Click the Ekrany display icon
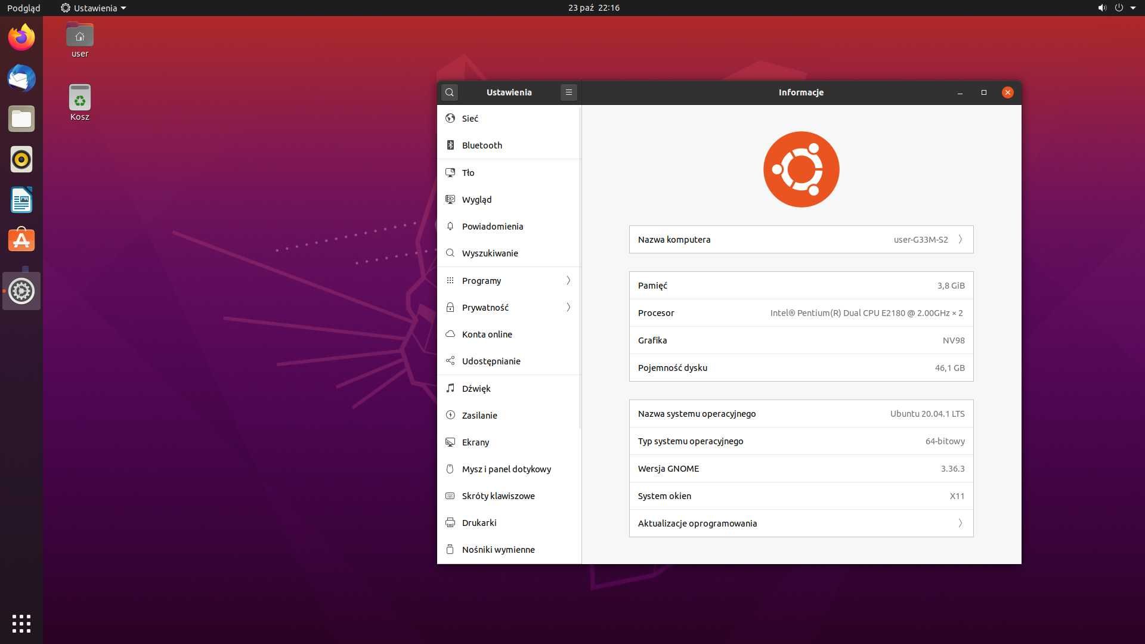Viewport: 1145px width, 644px height. (x=450, y=442)
